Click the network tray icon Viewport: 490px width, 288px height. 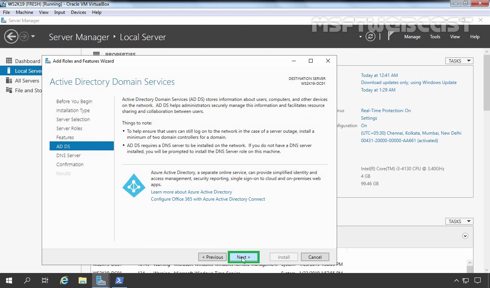pyautogui.click(x=466, y=280)
